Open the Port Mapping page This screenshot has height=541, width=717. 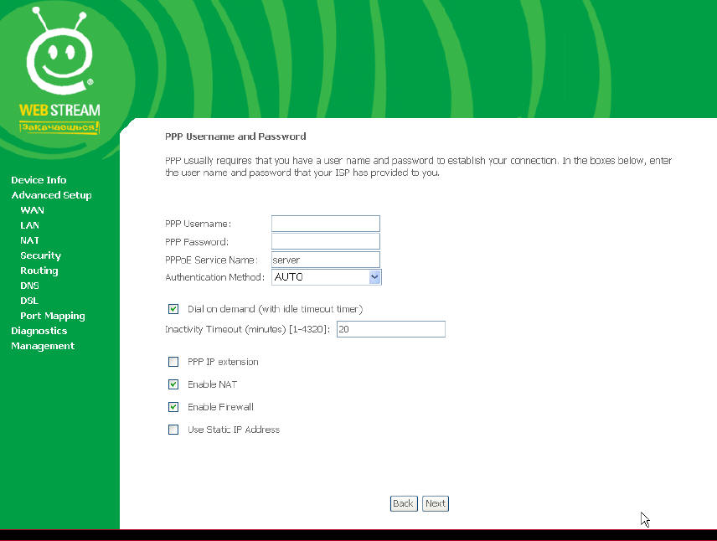point(53,316)
